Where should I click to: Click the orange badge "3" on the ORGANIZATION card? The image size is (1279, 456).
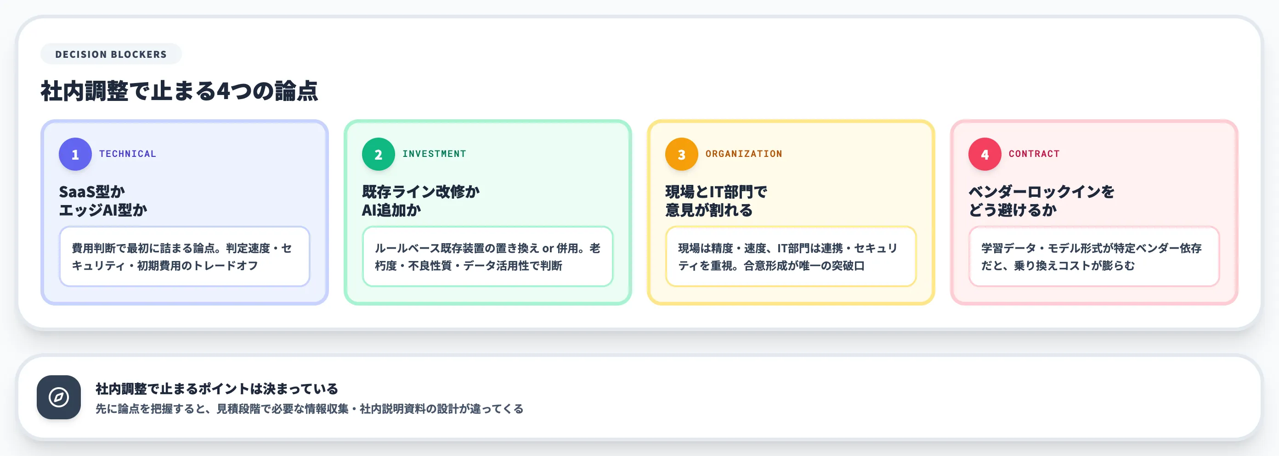point(683,154)
